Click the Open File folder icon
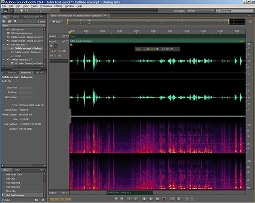 (x=4, y=21)
